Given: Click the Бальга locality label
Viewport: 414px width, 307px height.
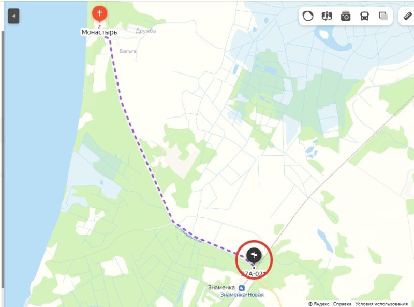Looking at the screenshot, I should pos(128,51).
